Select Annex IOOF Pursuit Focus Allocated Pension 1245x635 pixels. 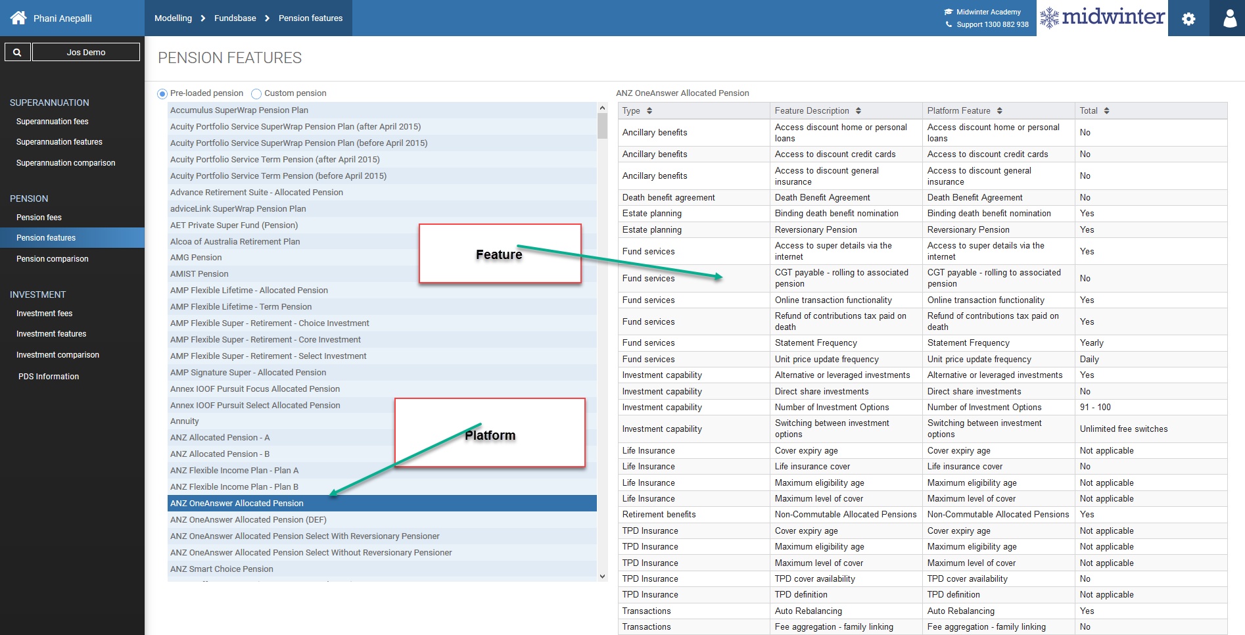(382, 389)
